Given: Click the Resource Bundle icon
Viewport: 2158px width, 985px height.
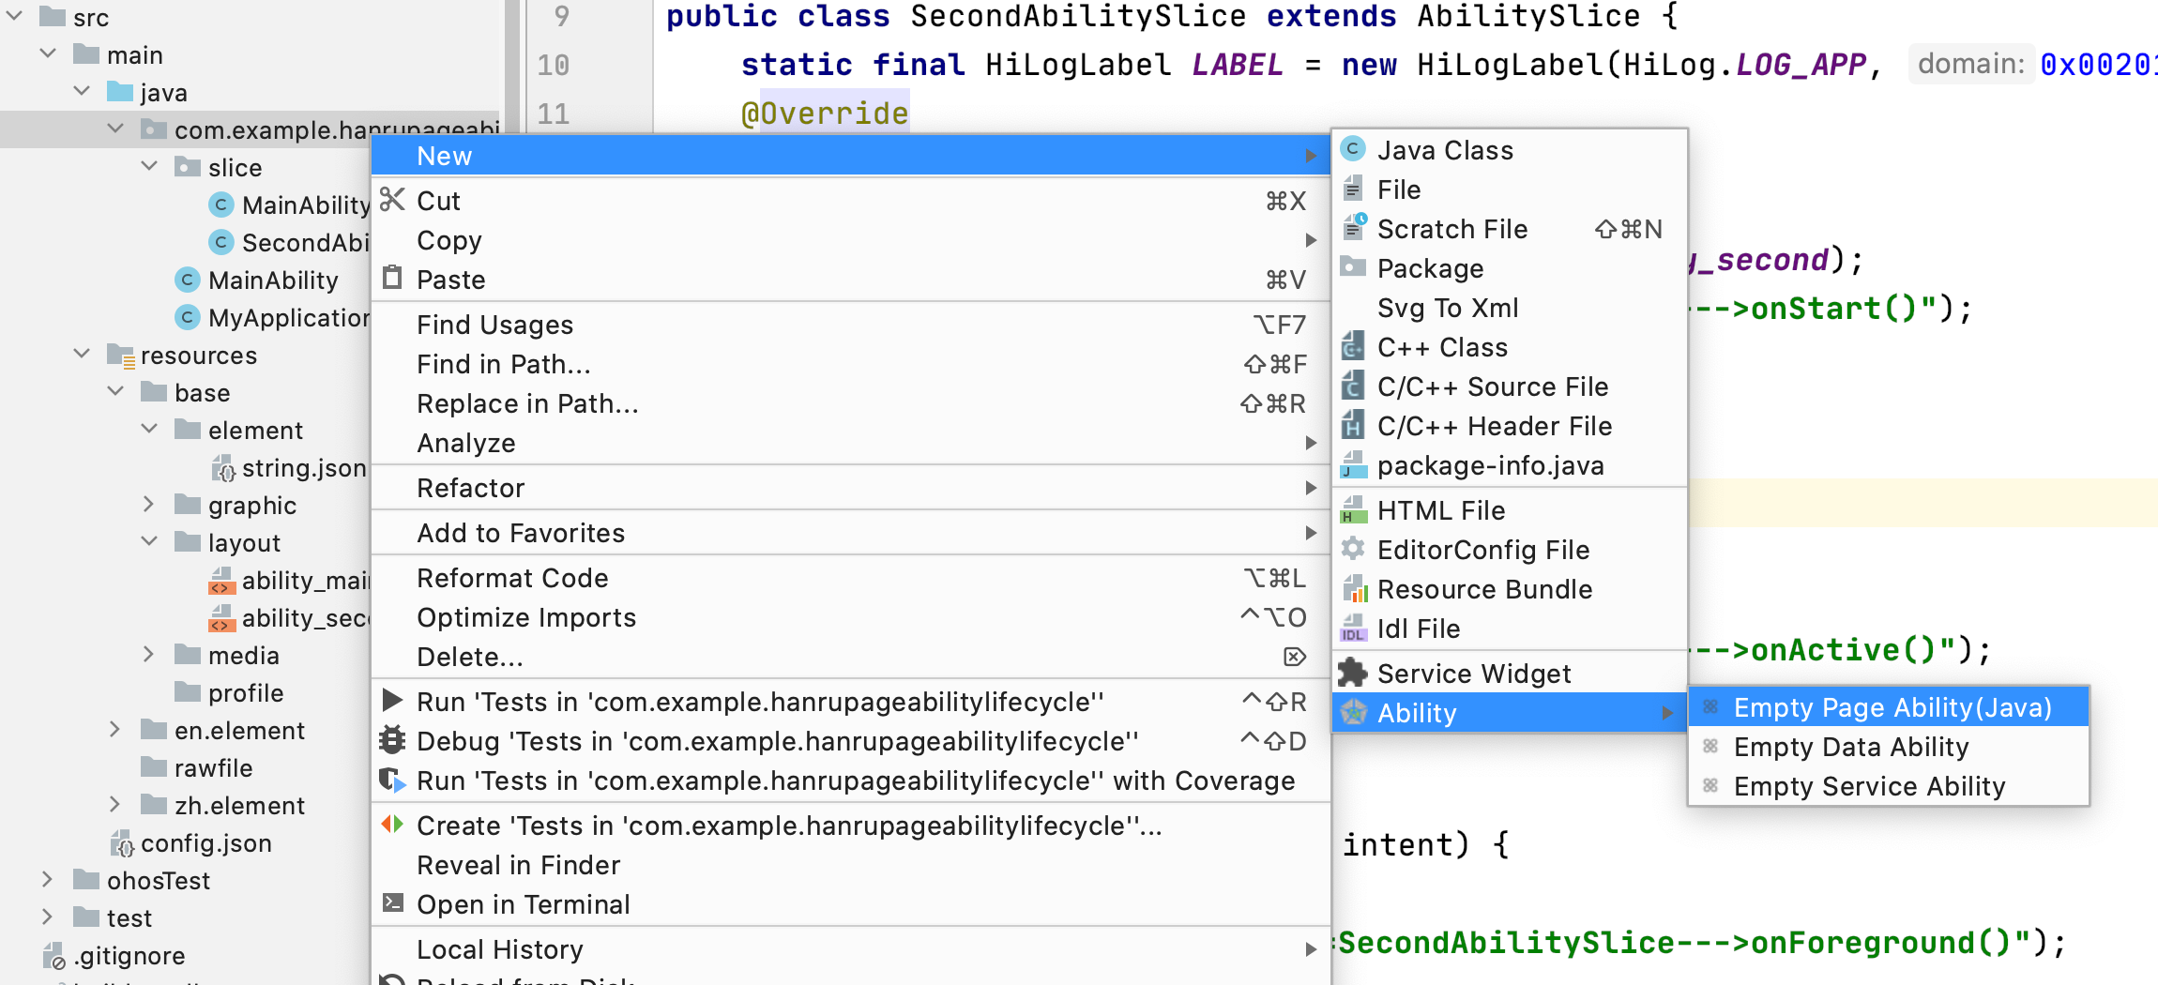Looking at the screenshot, I should click(1353, 589).
